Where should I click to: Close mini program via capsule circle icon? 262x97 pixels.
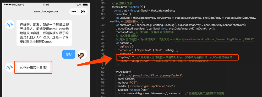click(83, 12)
